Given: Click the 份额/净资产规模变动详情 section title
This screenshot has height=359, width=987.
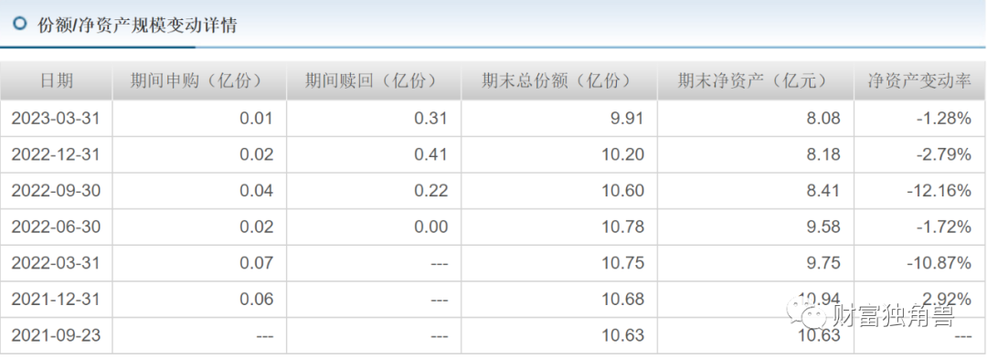Looking at the screenshot, I should [x=137, y=26].
